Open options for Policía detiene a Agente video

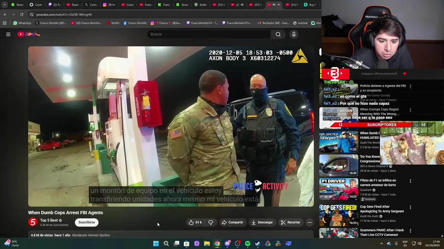pyautogui.click(x=410, y=86)
